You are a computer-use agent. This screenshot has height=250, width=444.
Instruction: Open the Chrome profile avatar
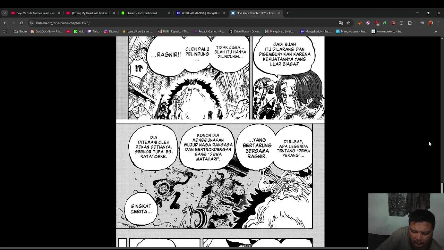coord(430,23)
